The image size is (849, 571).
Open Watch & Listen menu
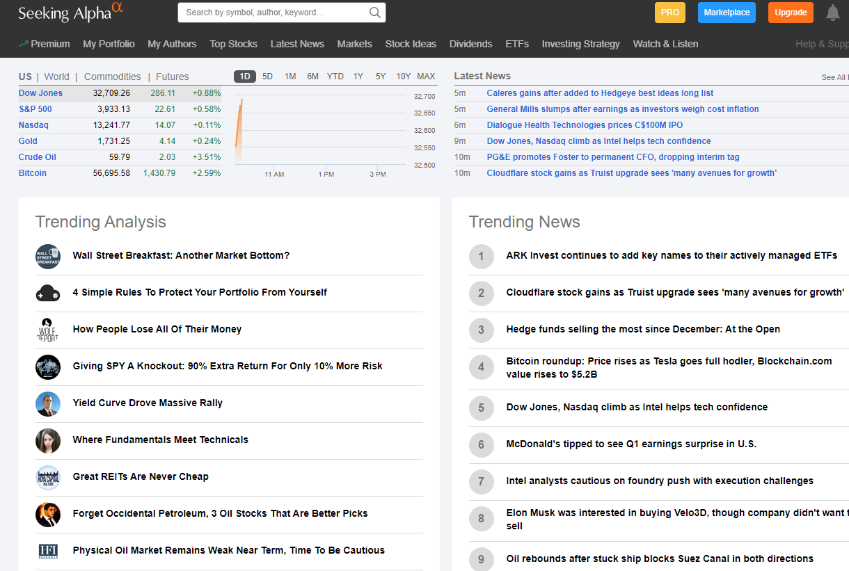(x=665, y=44)
